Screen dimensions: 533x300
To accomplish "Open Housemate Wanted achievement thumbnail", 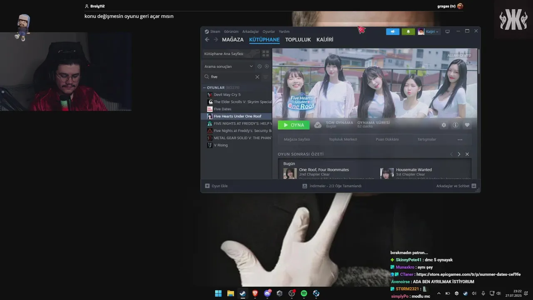I will click(x=387, y=173).
